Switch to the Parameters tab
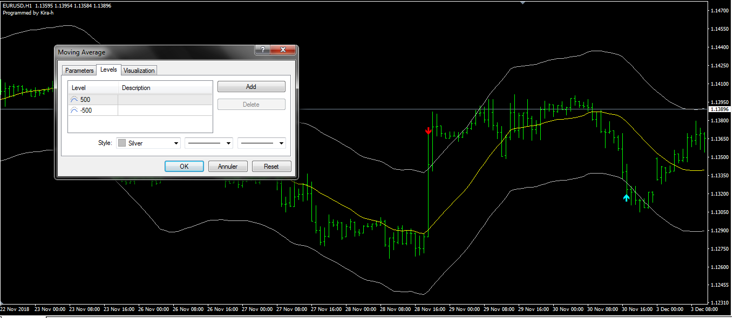Image resolution: width=734 pixels, height=318 pixels. click(x=79, y=71)
